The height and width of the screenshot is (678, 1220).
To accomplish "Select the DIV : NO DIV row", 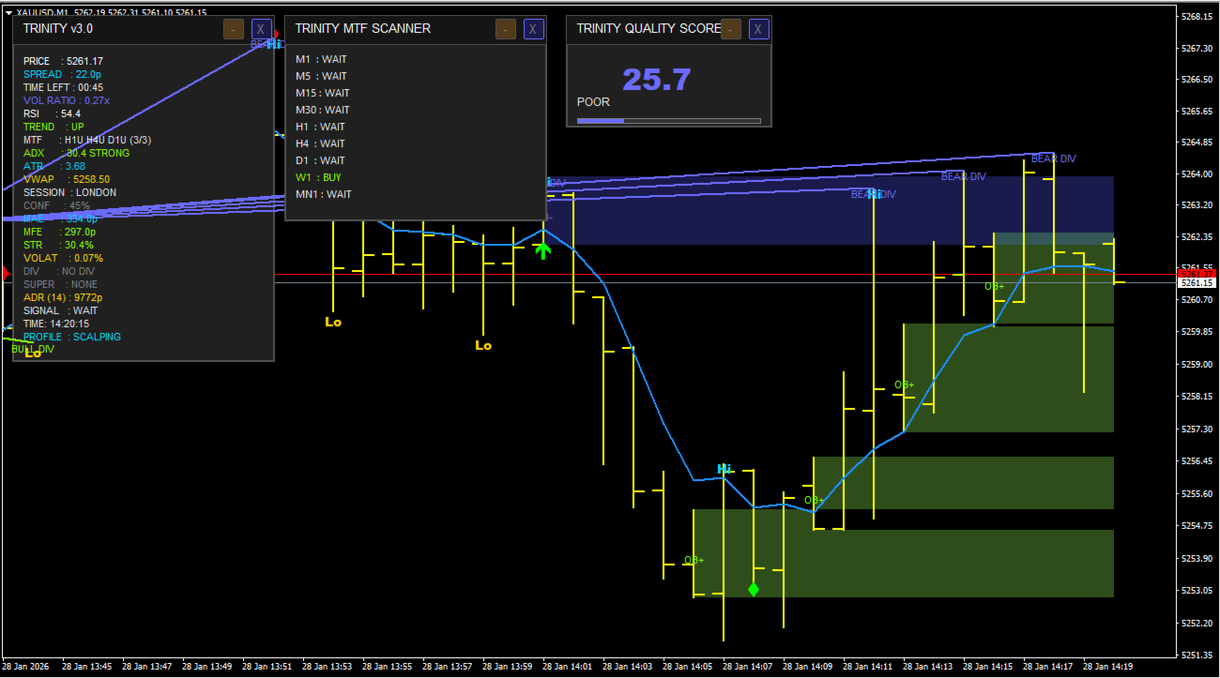I will tap(59, 271).
